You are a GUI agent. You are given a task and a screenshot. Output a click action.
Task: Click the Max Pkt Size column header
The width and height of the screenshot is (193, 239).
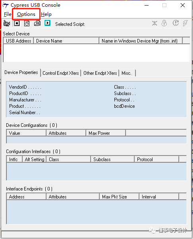[x=119, y=196]
